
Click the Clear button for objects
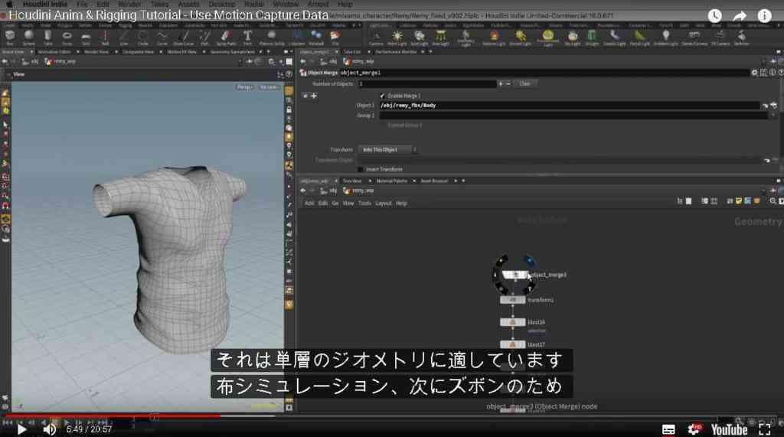pyautogui.click(x=524, y=83)
